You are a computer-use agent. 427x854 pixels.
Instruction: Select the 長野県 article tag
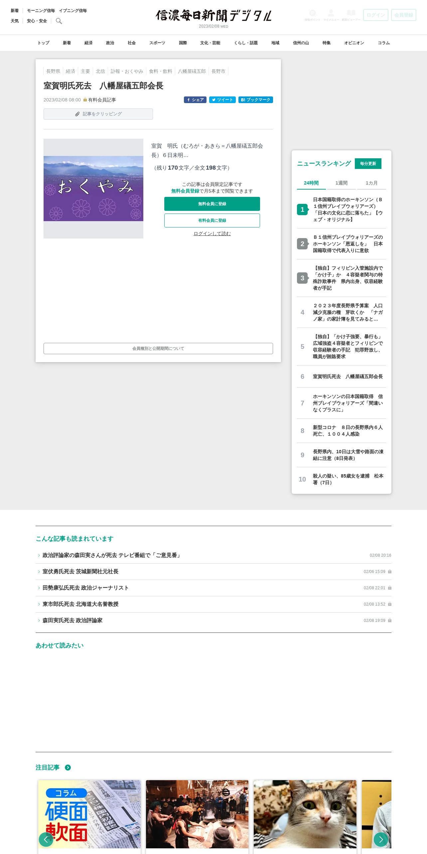[x=53, y=71]
